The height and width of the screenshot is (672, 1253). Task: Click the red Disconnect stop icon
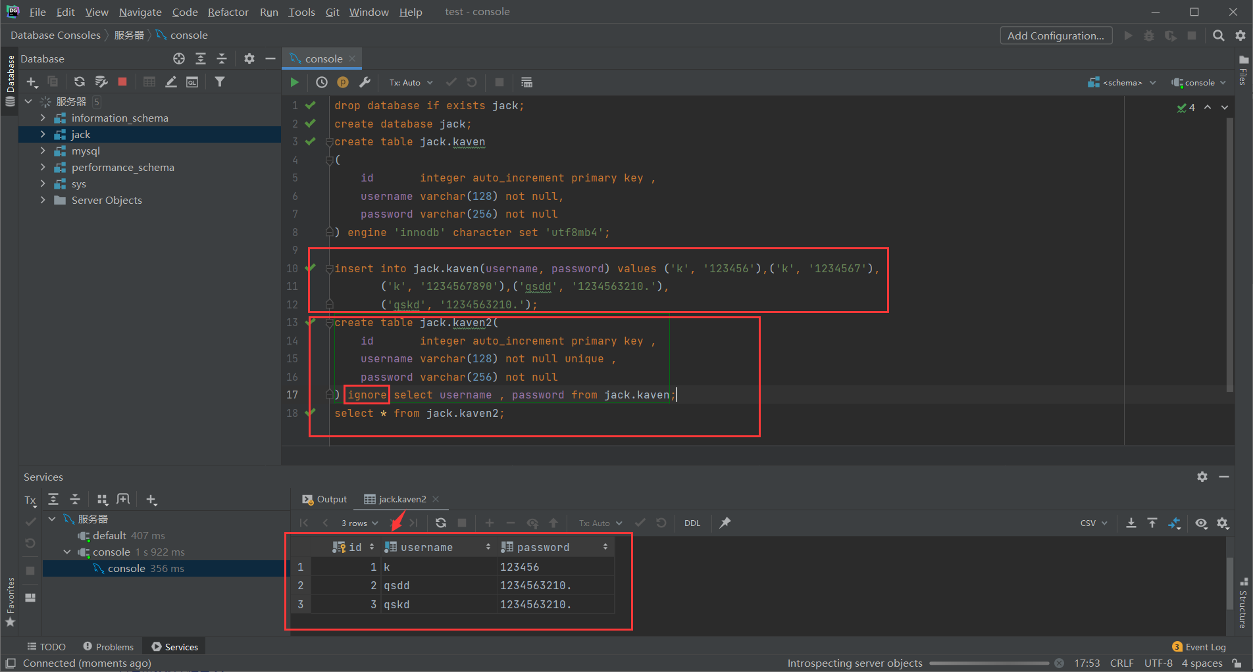click(x=122, y=82)
